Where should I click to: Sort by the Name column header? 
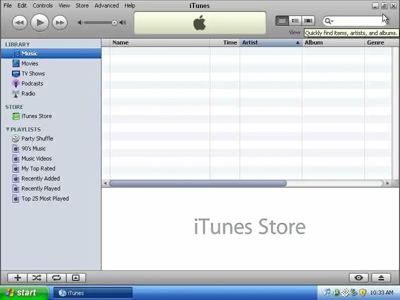coord(160,42)
